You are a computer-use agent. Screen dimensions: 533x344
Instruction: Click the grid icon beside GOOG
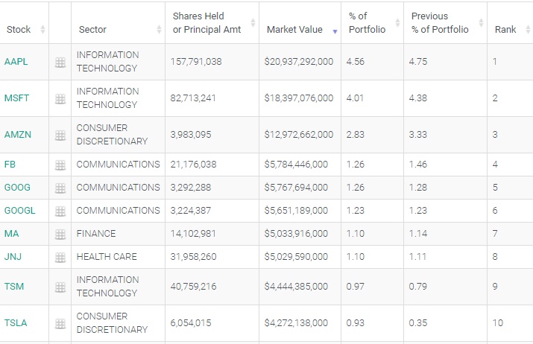(60, 188)
